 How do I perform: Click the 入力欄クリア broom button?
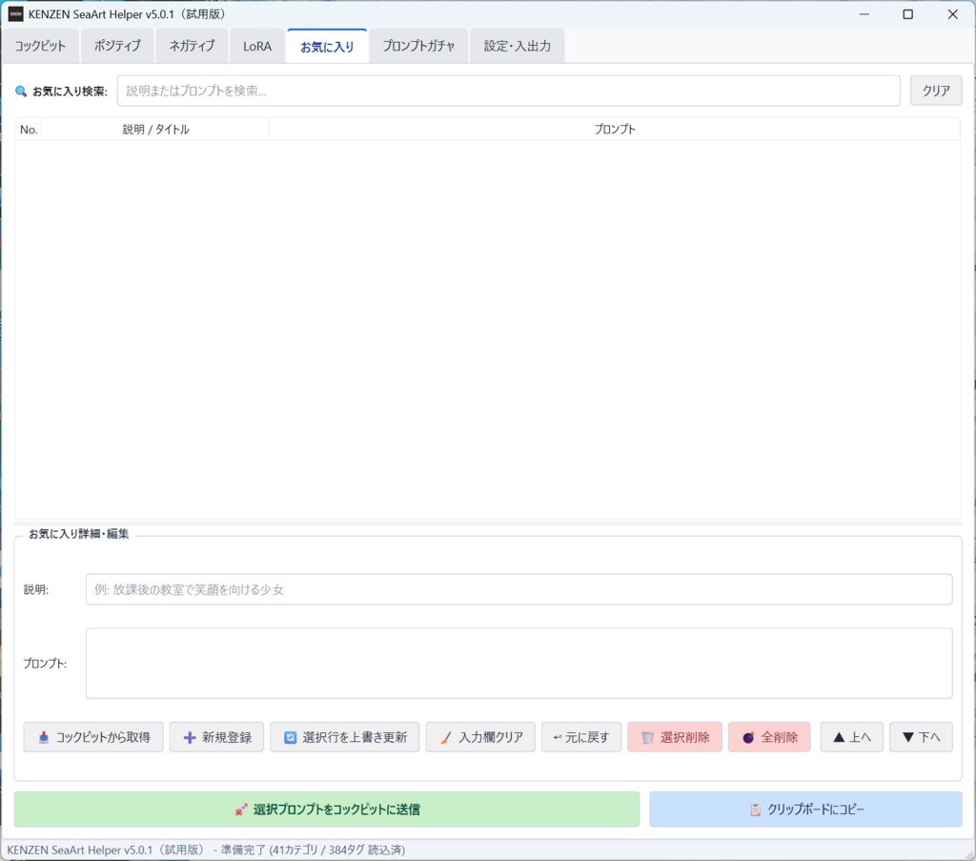point(480,737)
